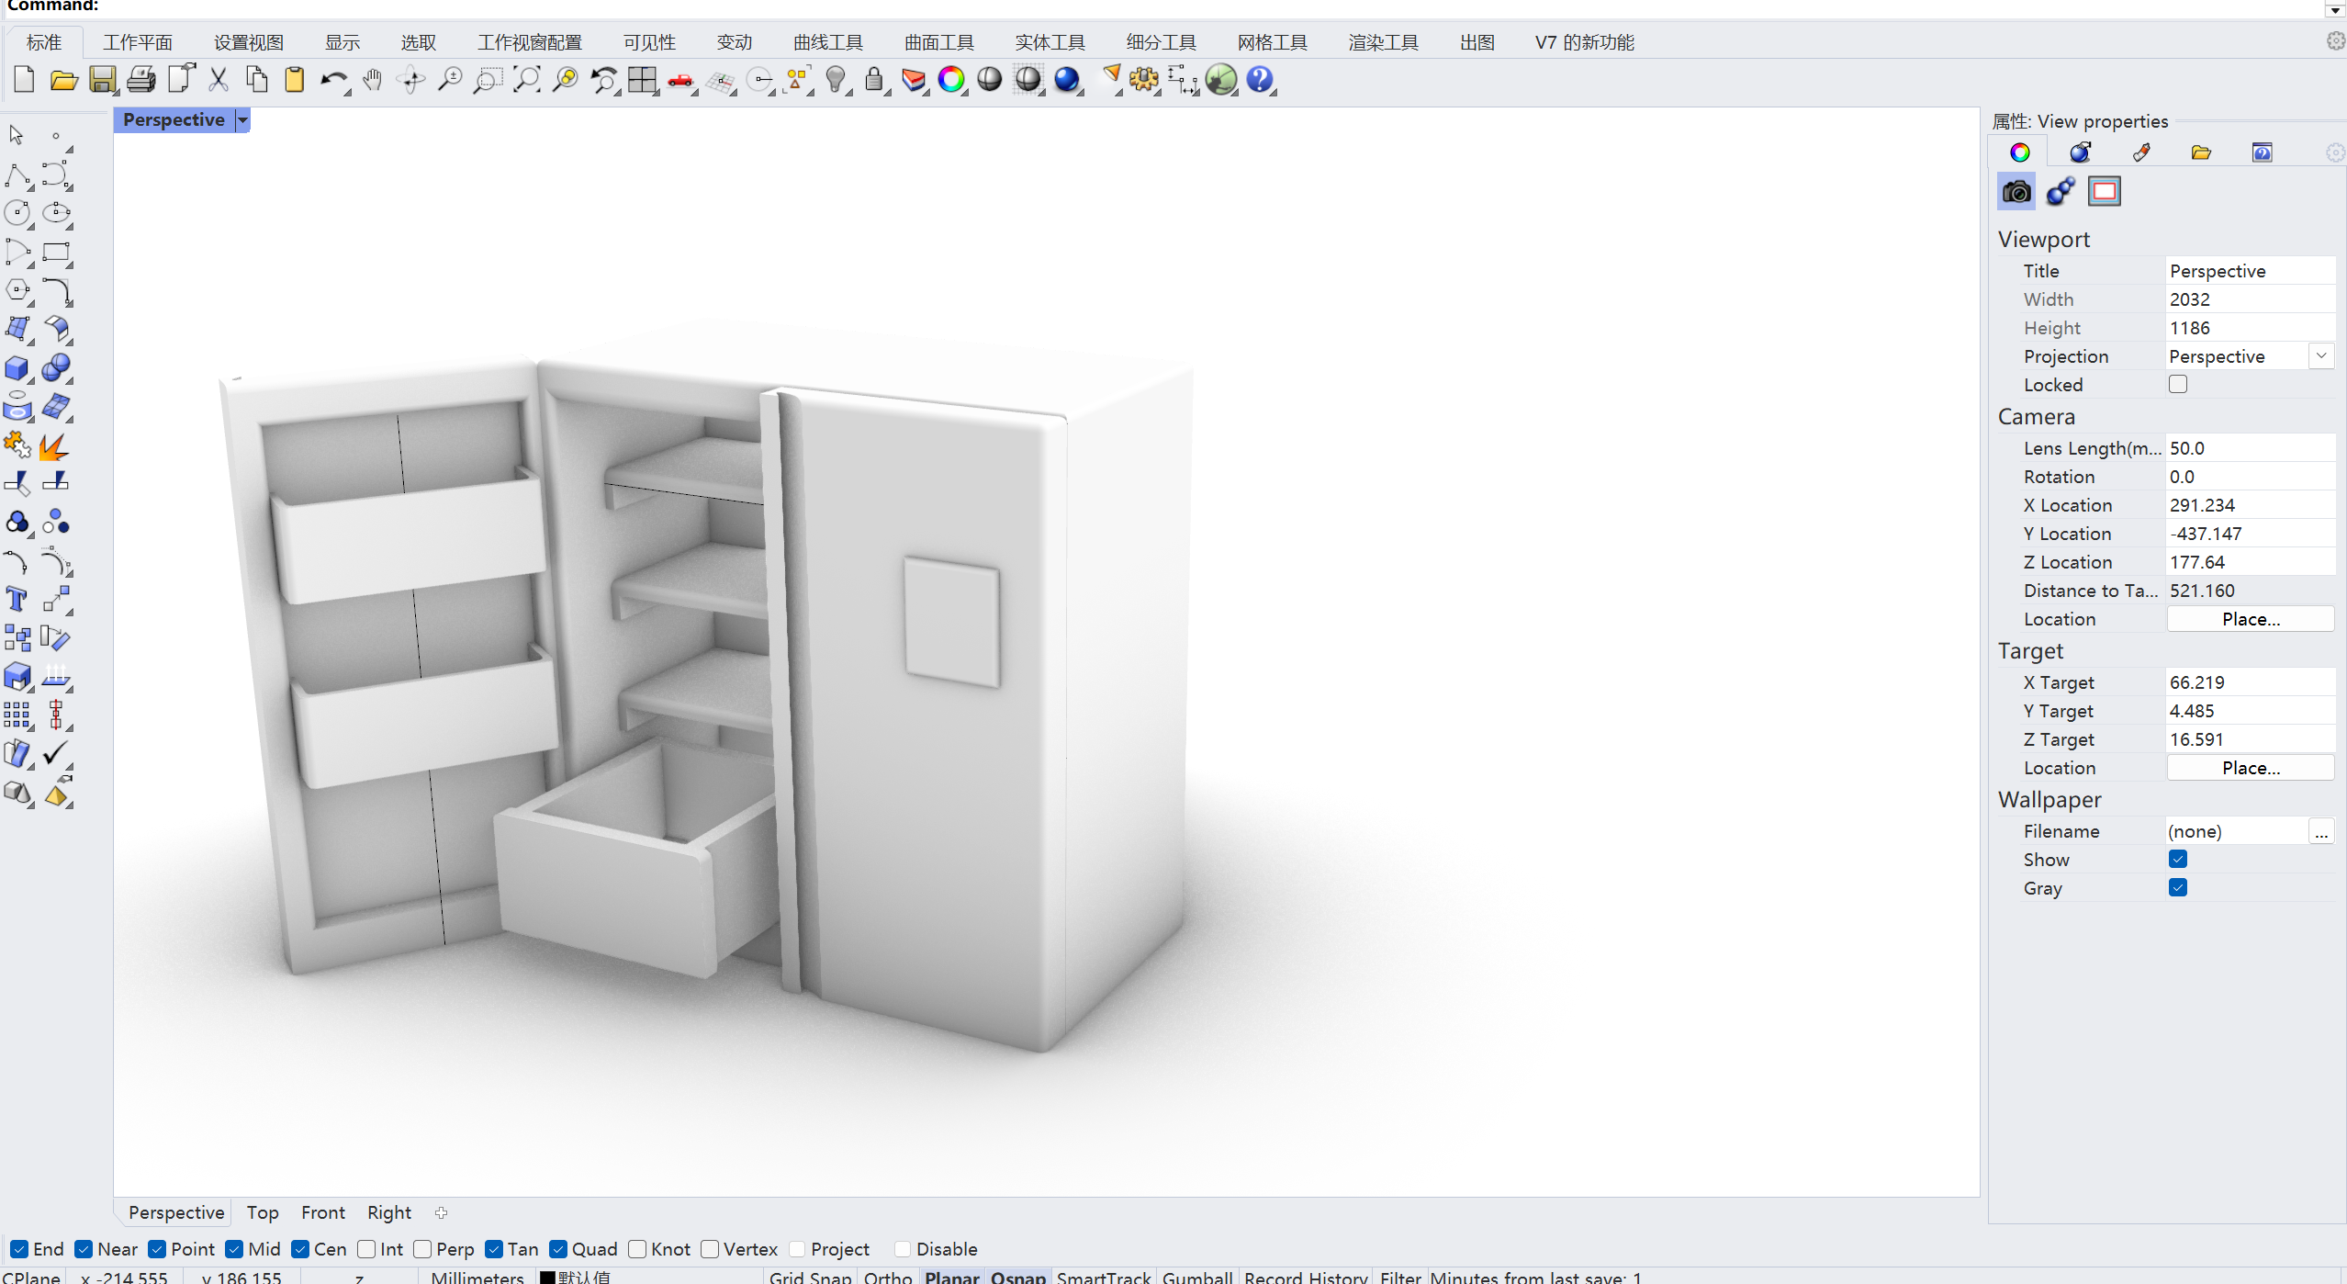This screenshot has width=2347, height=1284.
Task: Switch to the 显示 toolbar tab
Action: pos(343,42)
